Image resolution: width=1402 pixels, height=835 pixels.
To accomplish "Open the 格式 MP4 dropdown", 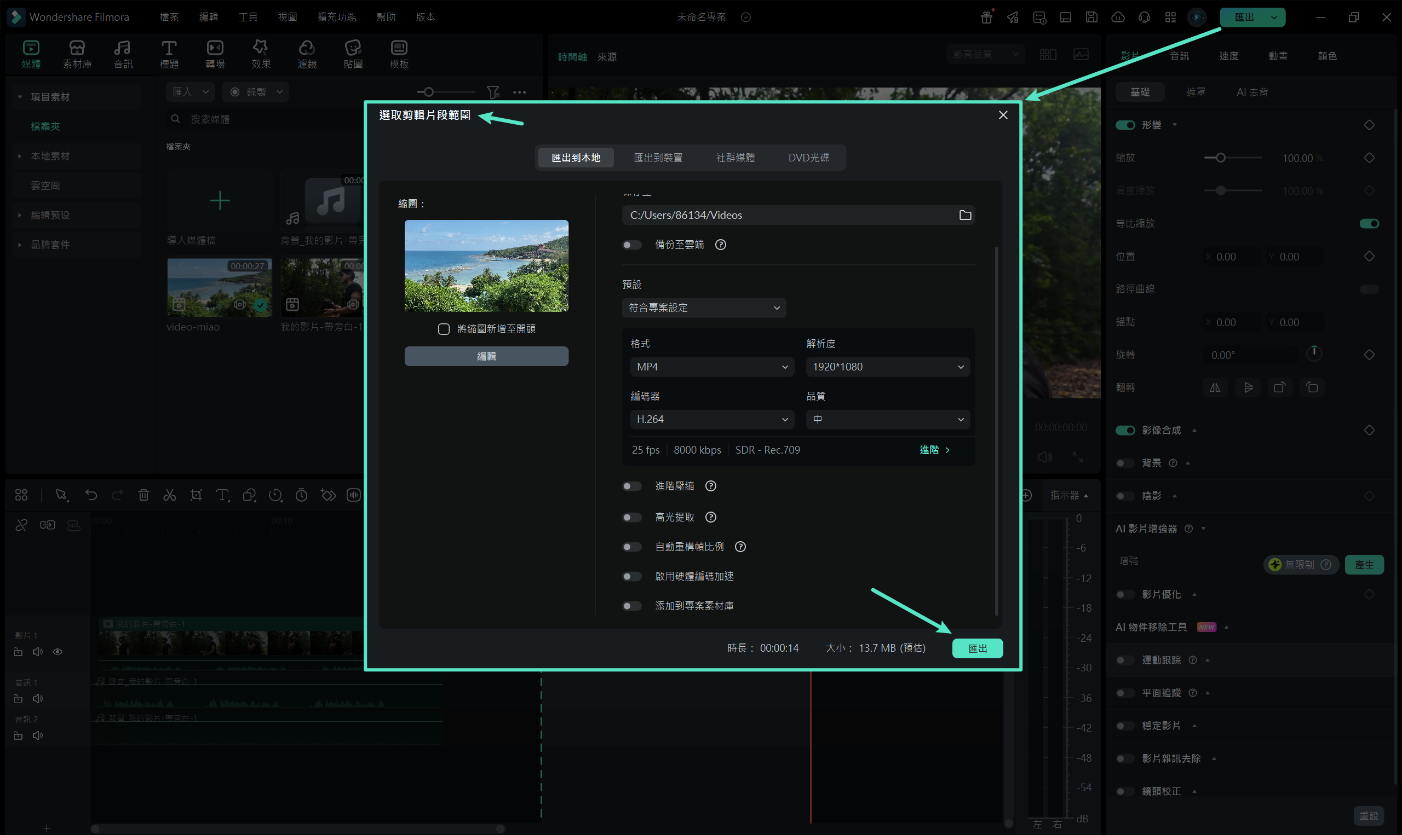I will 712,367.
